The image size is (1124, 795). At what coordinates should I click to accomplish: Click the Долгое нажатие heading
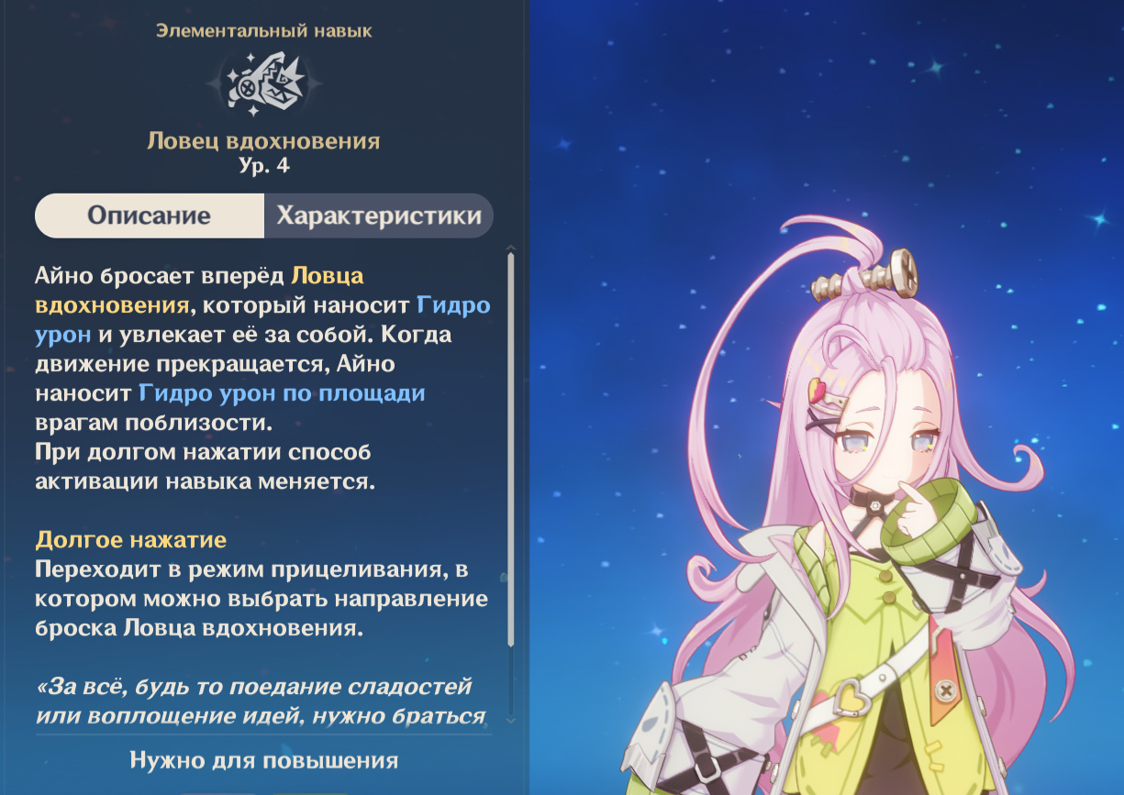coord(130,539)
